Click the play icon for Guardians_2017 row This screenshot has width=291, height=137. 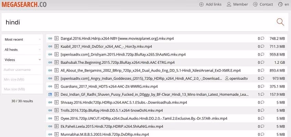(x=56, y=86)
